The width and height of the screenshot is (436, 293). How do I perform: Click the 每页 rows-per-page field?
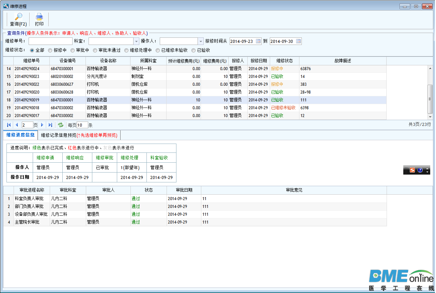[x=82, y=125]
